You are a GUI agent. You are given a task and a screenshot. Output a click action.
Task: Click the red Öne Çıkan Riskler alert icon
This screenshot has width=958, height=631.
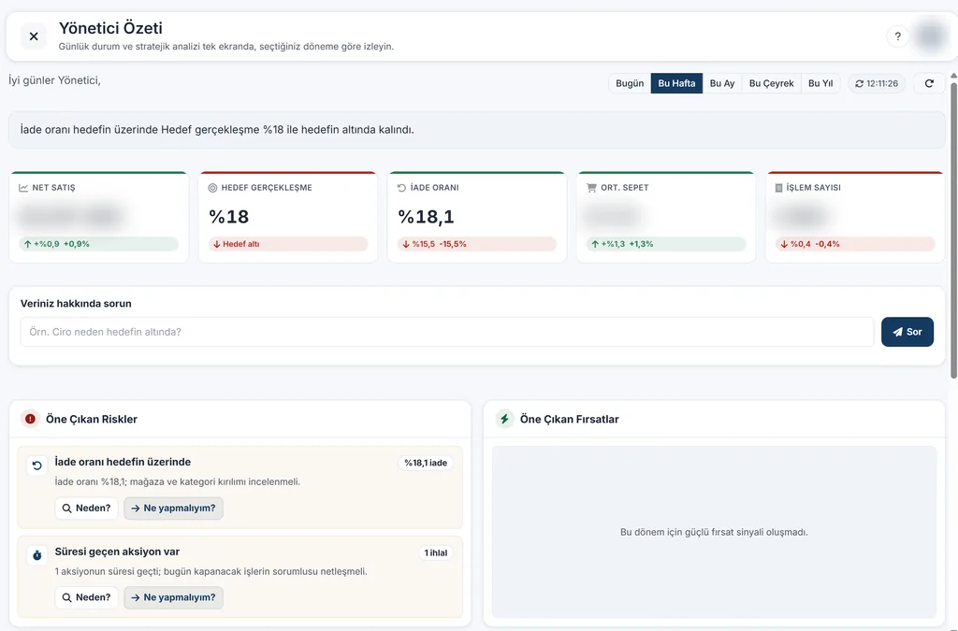pyautogui.click(x=30, y=419)
